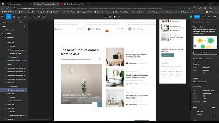Select the Pen tool
The image size is (219, 123).
(x=25, y=17)
